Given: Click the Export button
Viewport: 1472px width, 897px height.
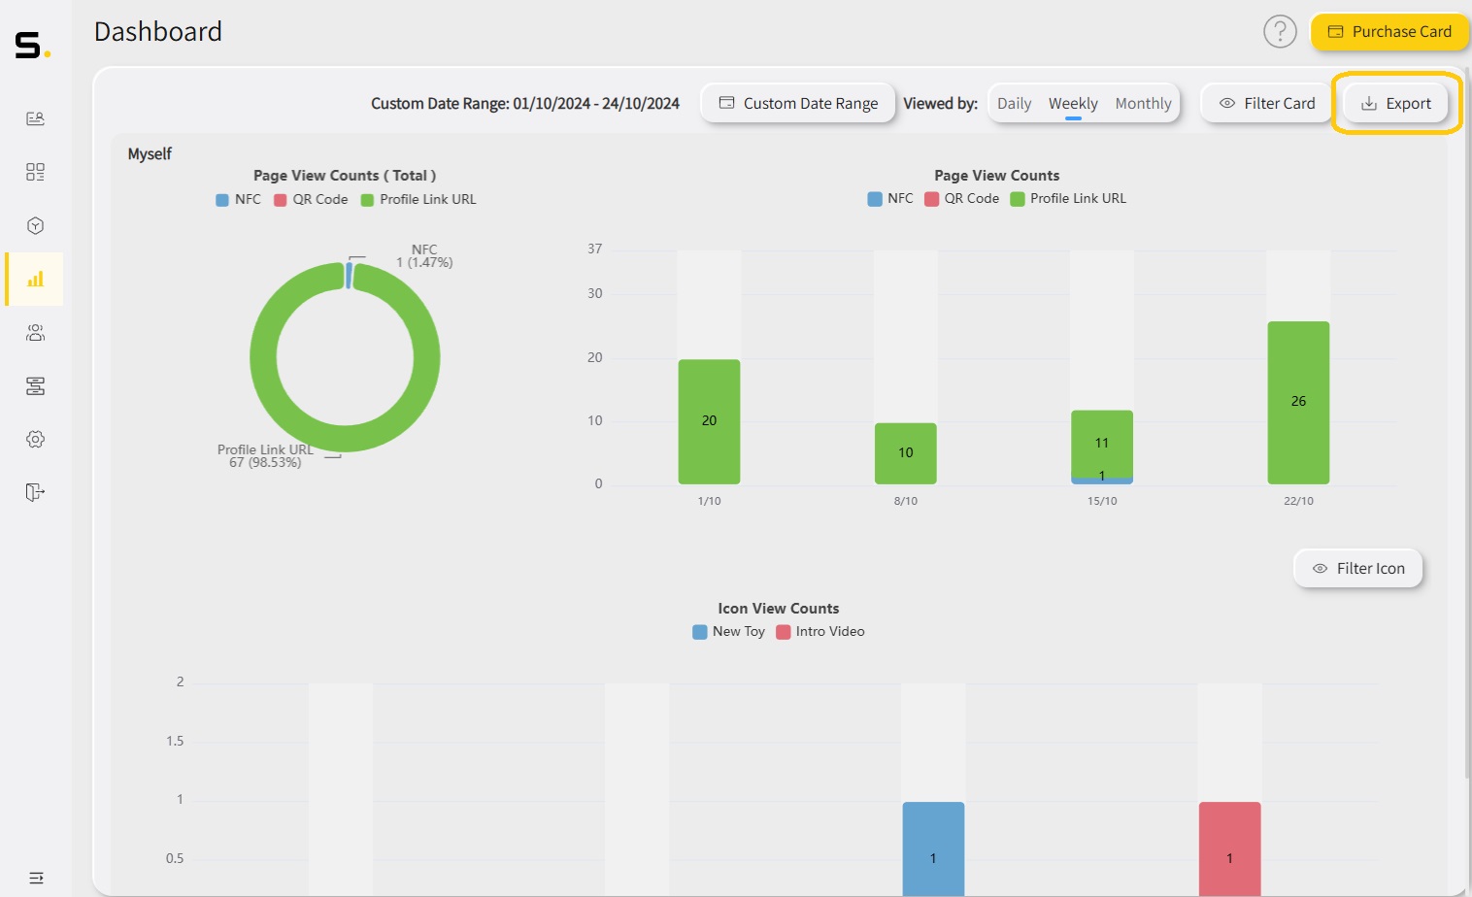Looking at the screenshot, I should (x=1395, y=102).
